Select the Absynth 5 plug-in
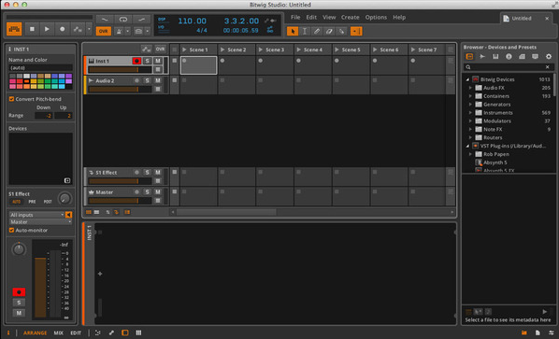This screenshot has width=559, height=339. click(494, 162)
